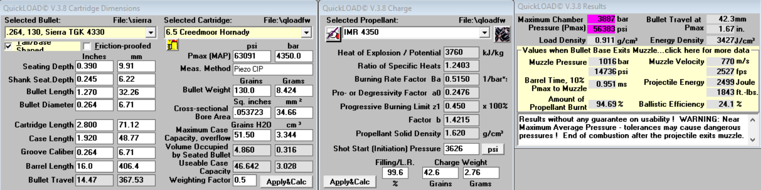
Task: Click Pro- or Degressivity Factor a0 field
Action: click(x=461, y=92)
